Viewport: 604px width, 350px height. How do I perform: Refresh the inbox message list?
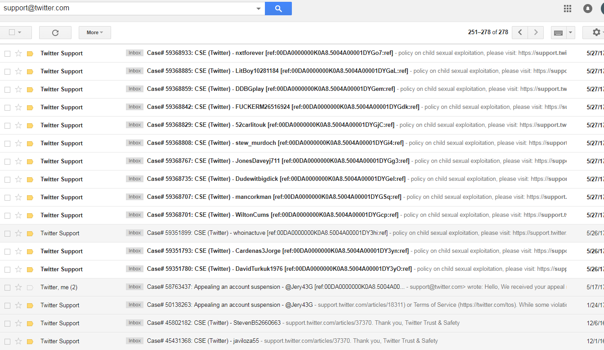pyautogui.click(x=55, y=32)
